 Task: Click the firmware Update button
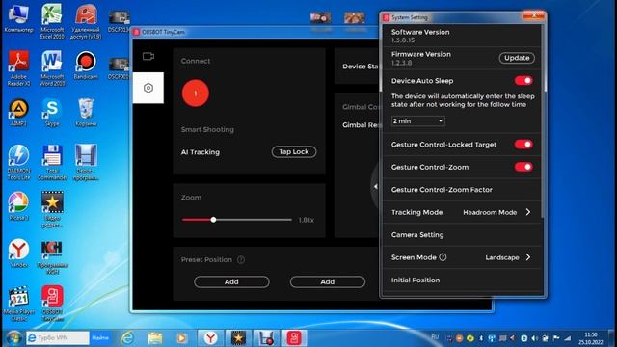517,58
